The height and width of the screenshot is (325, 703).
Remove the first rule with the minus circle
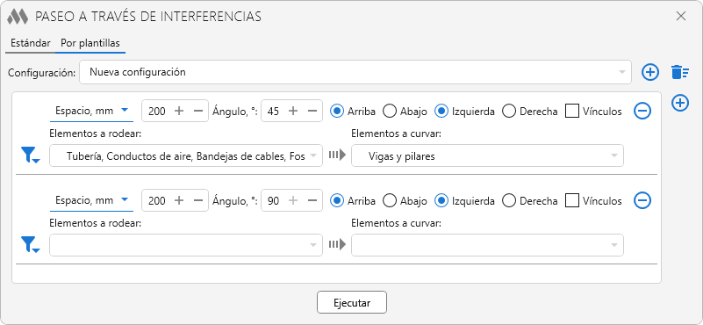coord(642,111)
